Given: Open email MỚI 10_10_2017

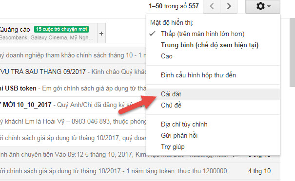Looking at the screenshot, I should pyautogui.click(x=73, y=105).
